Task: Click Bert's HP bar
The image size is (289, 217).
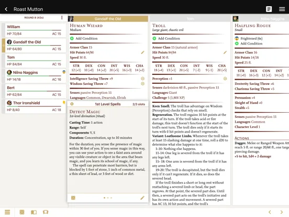Action: [34, 91]
